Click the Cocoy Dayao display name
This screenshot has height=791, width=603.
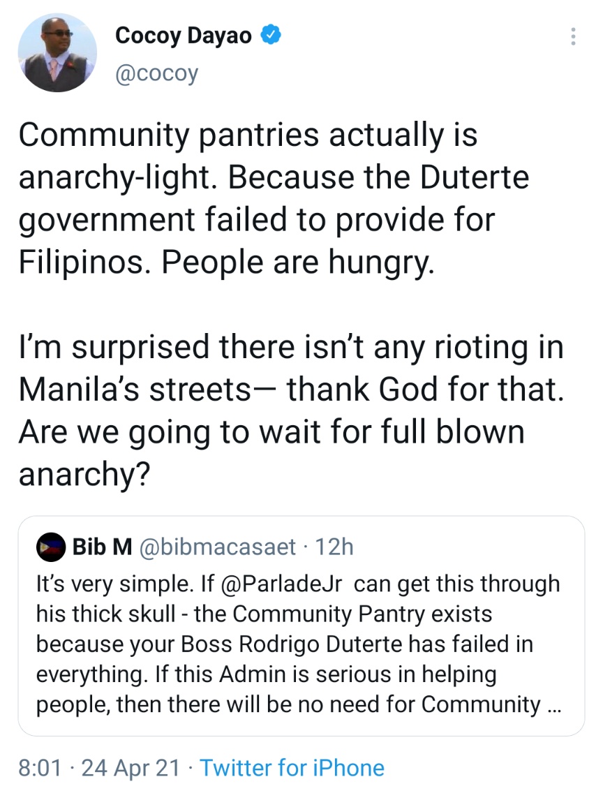tap(184, 35)
